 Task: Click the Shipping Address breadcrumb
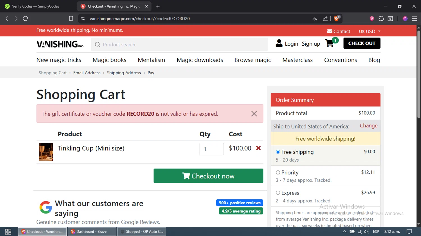pyautogui.click(x=124, y=73)
